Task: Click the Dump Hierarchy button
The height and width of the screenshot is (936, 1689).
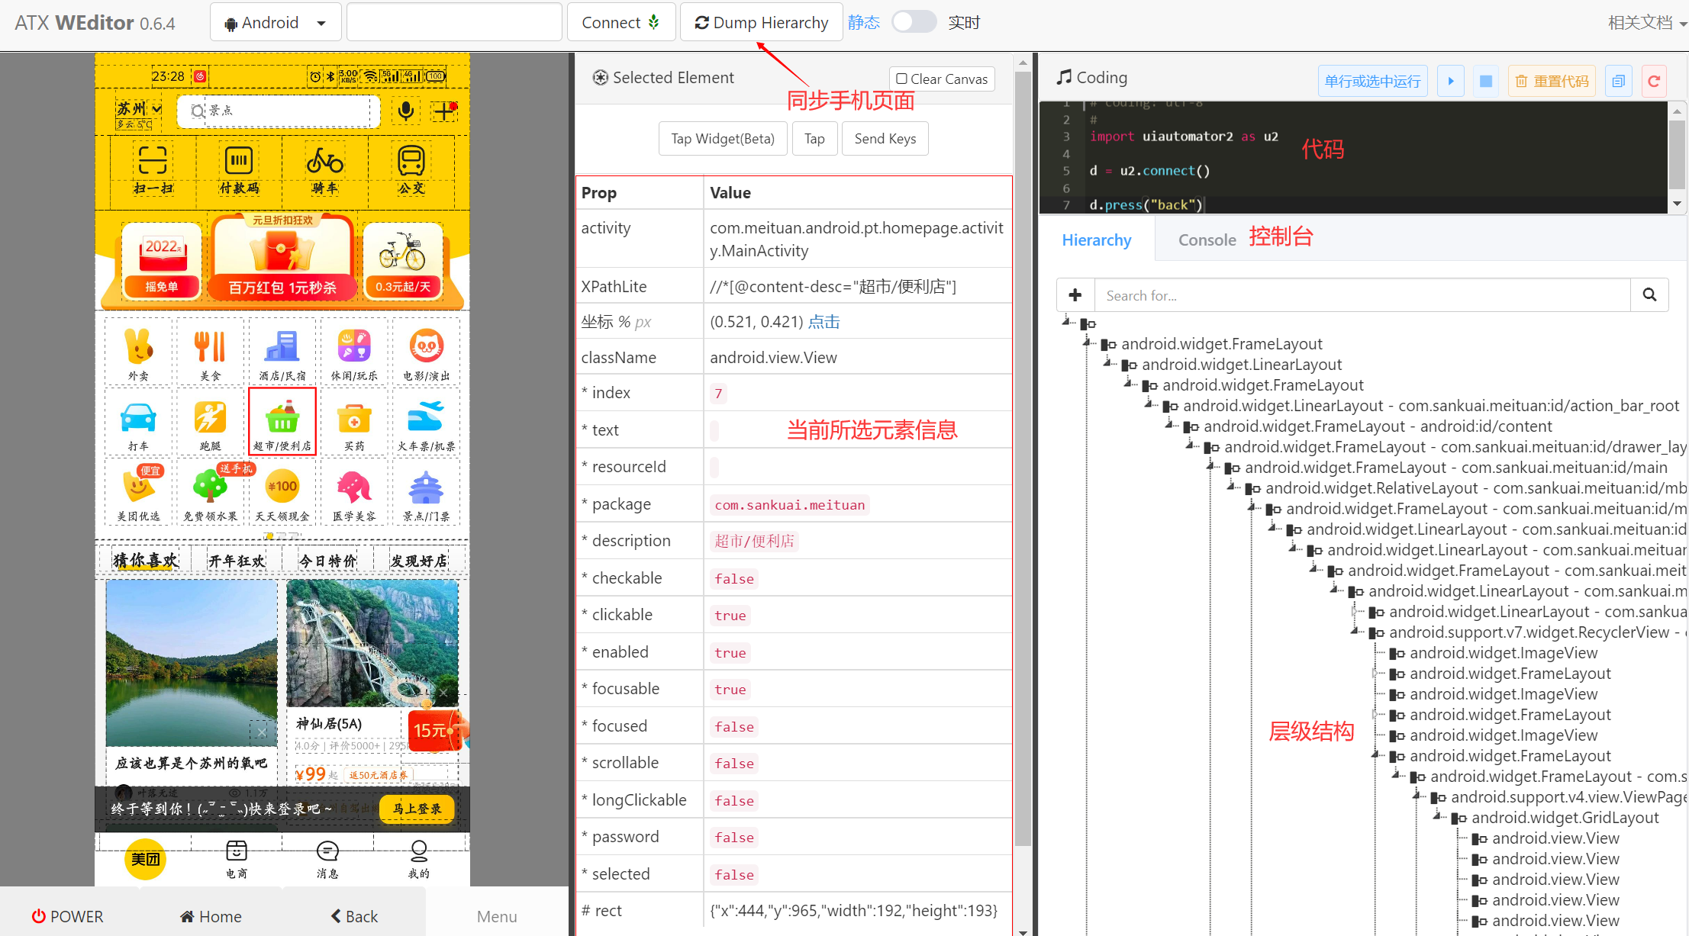Action: point(761,23)
